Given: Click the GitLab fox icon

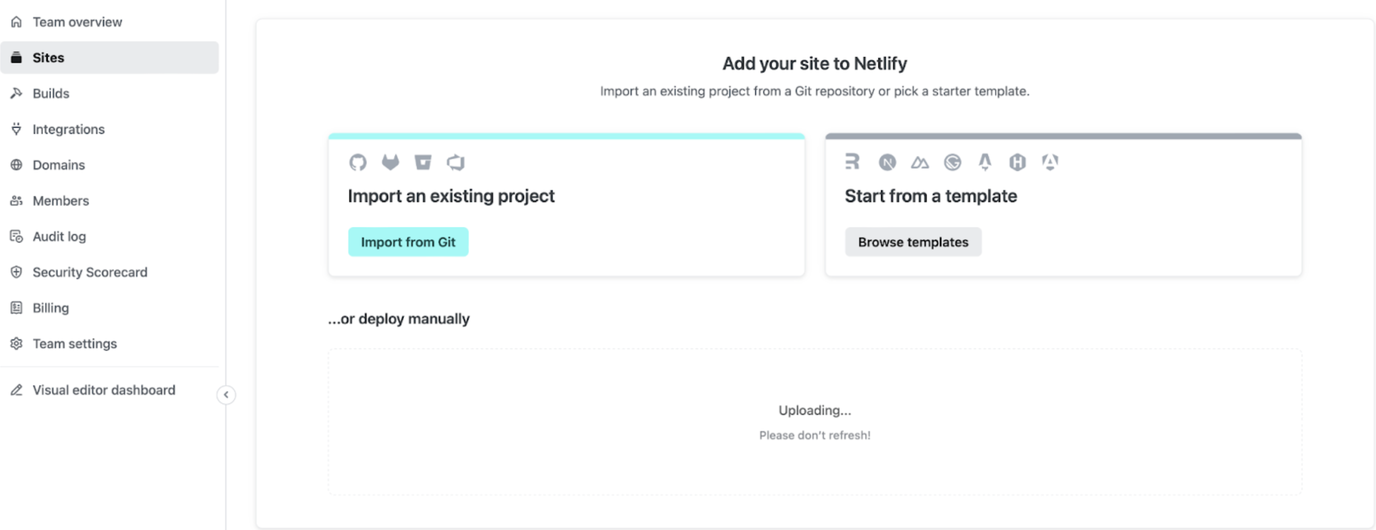Looking at the screenshot, I should click(x=391, y=162).
